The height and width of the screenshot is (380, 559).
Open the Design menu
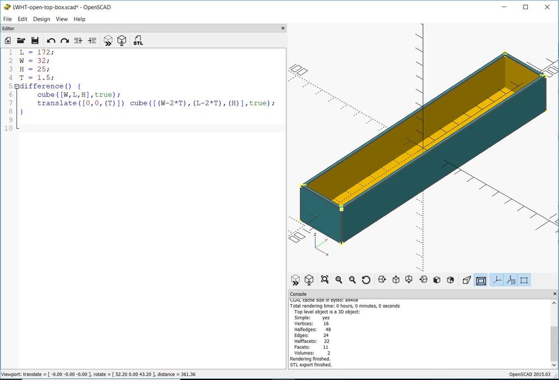[41, 19]
